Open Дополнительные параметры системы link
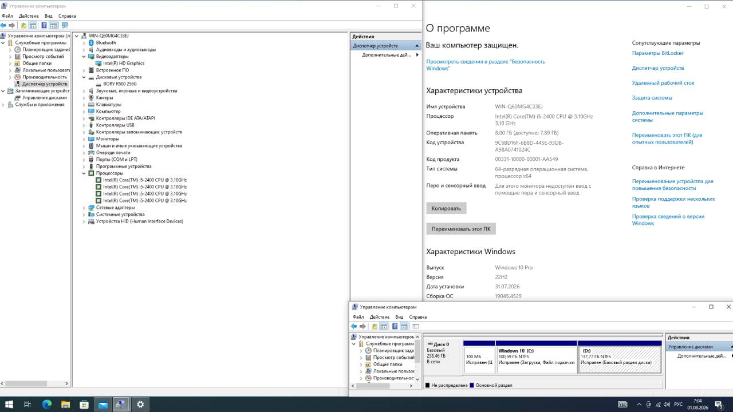The height and width of the screenshot is (412, 733). [x=668, y=117]
